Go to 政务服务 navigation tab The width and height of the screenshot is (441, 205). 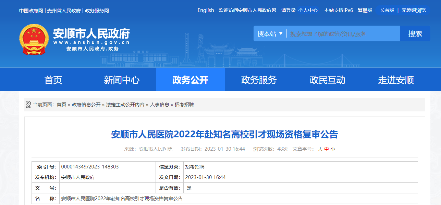(259, 80)
